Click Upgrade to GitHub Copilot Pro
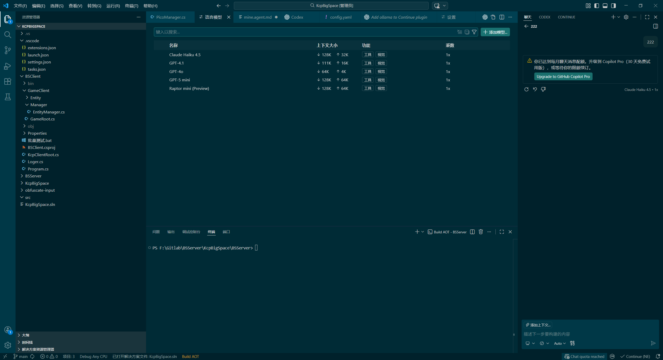The image size is (663, 360). pyautogui.click(x=563, y=77)
